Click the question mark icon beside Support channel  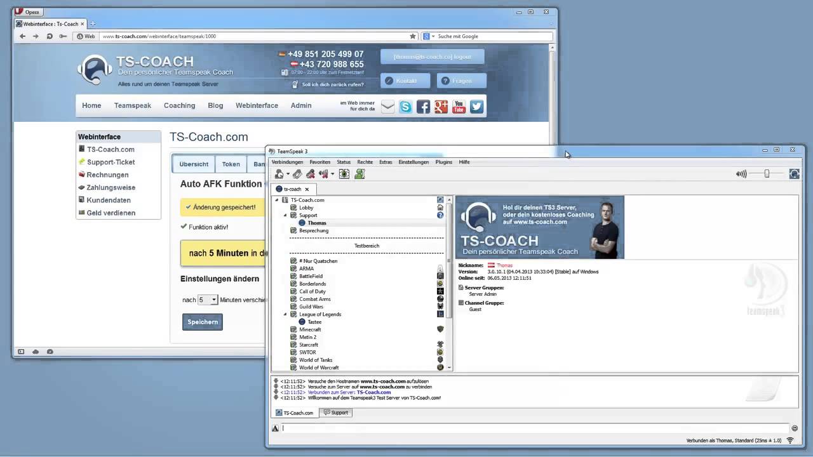point(440,215)
